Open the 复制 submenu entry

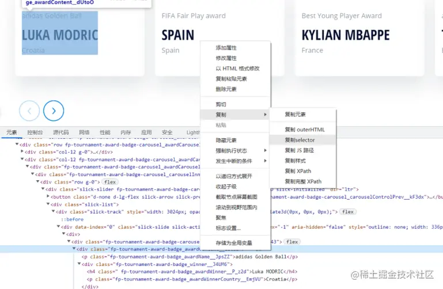[236, 115]
